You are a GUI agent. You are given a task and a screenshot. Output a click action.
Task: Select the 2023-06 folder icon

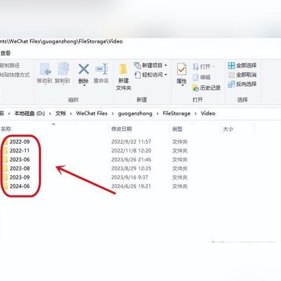[x=5, y=160]
